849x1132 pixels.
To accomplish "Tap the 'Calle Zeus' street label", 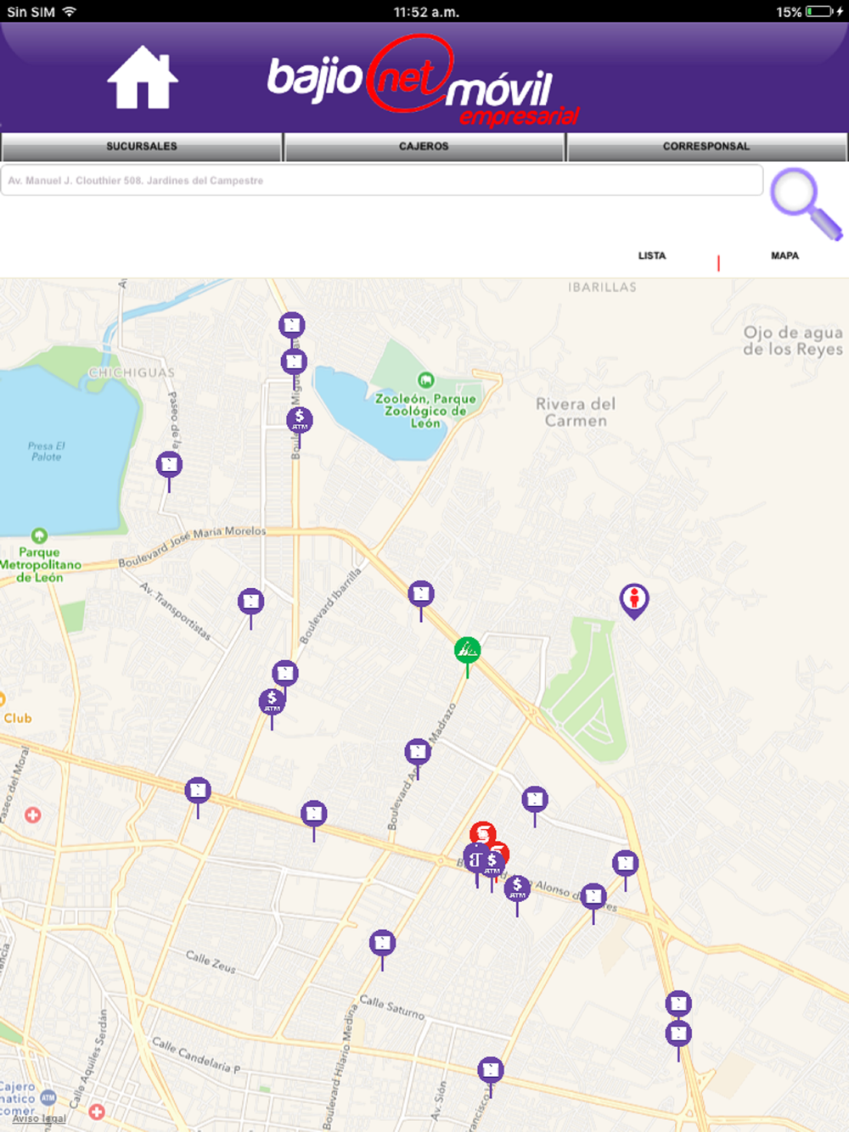I will 211,961.
